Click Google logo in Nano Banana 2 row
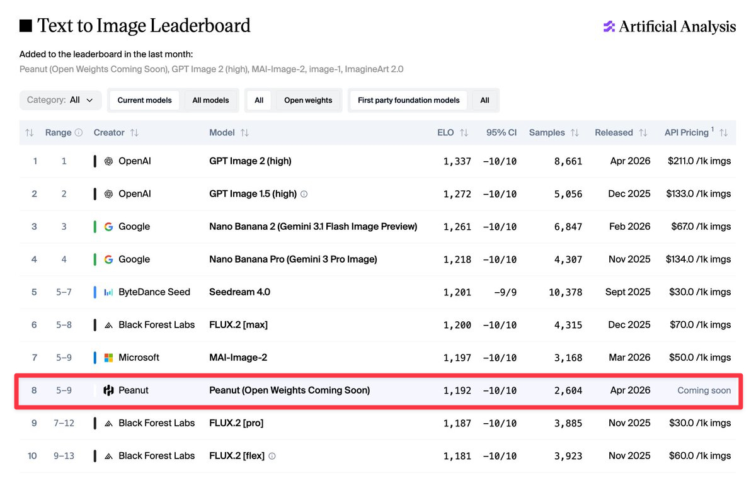This screenshot has height=478, width=756. [x=108, y=227]
